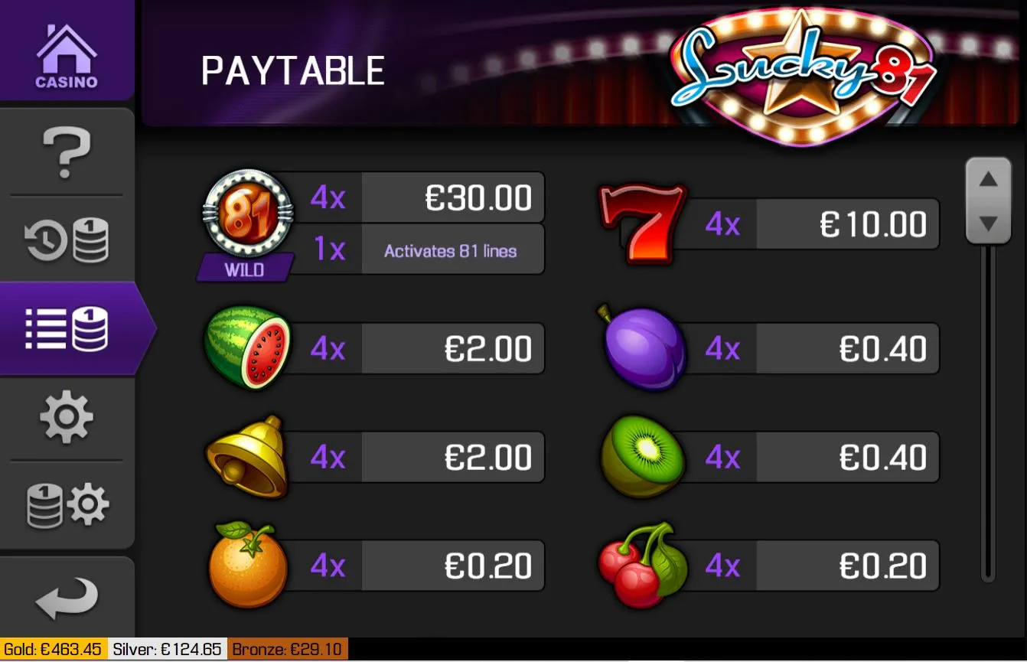1027x662 pixels.
Task: Click the Silver jackpot amount label
Action: click(x=168, y=650)
